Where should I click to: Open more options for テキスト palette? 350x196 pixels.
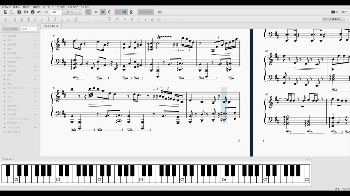[x=35, y=97]
